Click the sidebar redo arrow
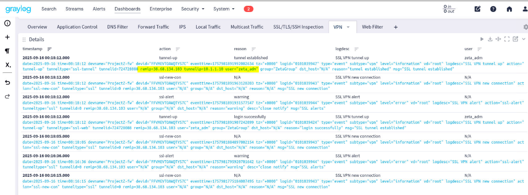The height and width of the screenshot is (195, 528). (7, 96)
